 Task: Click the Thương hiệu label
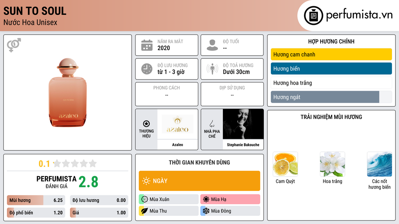coord(147,133)
